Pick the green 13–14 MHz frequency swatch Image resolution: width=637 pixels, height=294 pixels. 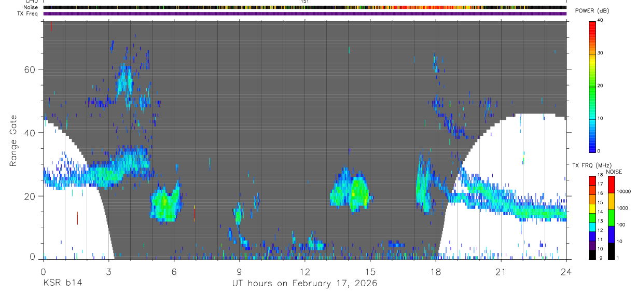(592, 218)
